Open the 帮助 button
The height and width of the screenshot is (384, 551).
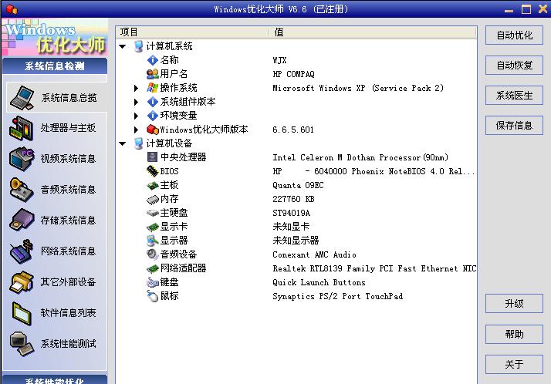[x=514, y=334]
